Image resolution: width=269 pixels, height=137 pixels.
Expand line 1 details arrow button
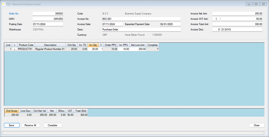(x=14, y=49)
